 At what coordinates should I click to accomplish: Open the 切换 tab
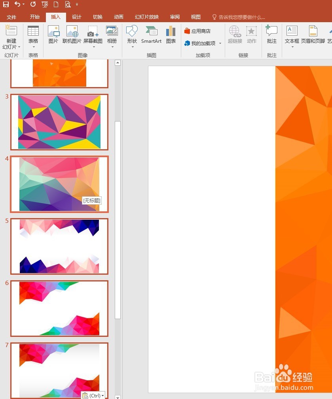[98, 17]
